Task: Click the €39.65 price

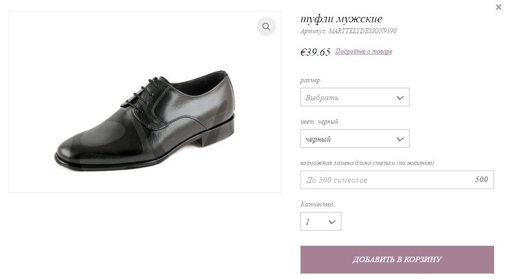Action: pyautogui.click(x=315, y=52)
